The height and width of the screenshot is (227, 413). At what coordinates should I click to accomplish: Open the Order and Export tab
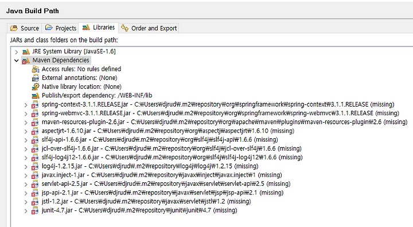coord(149,28)
